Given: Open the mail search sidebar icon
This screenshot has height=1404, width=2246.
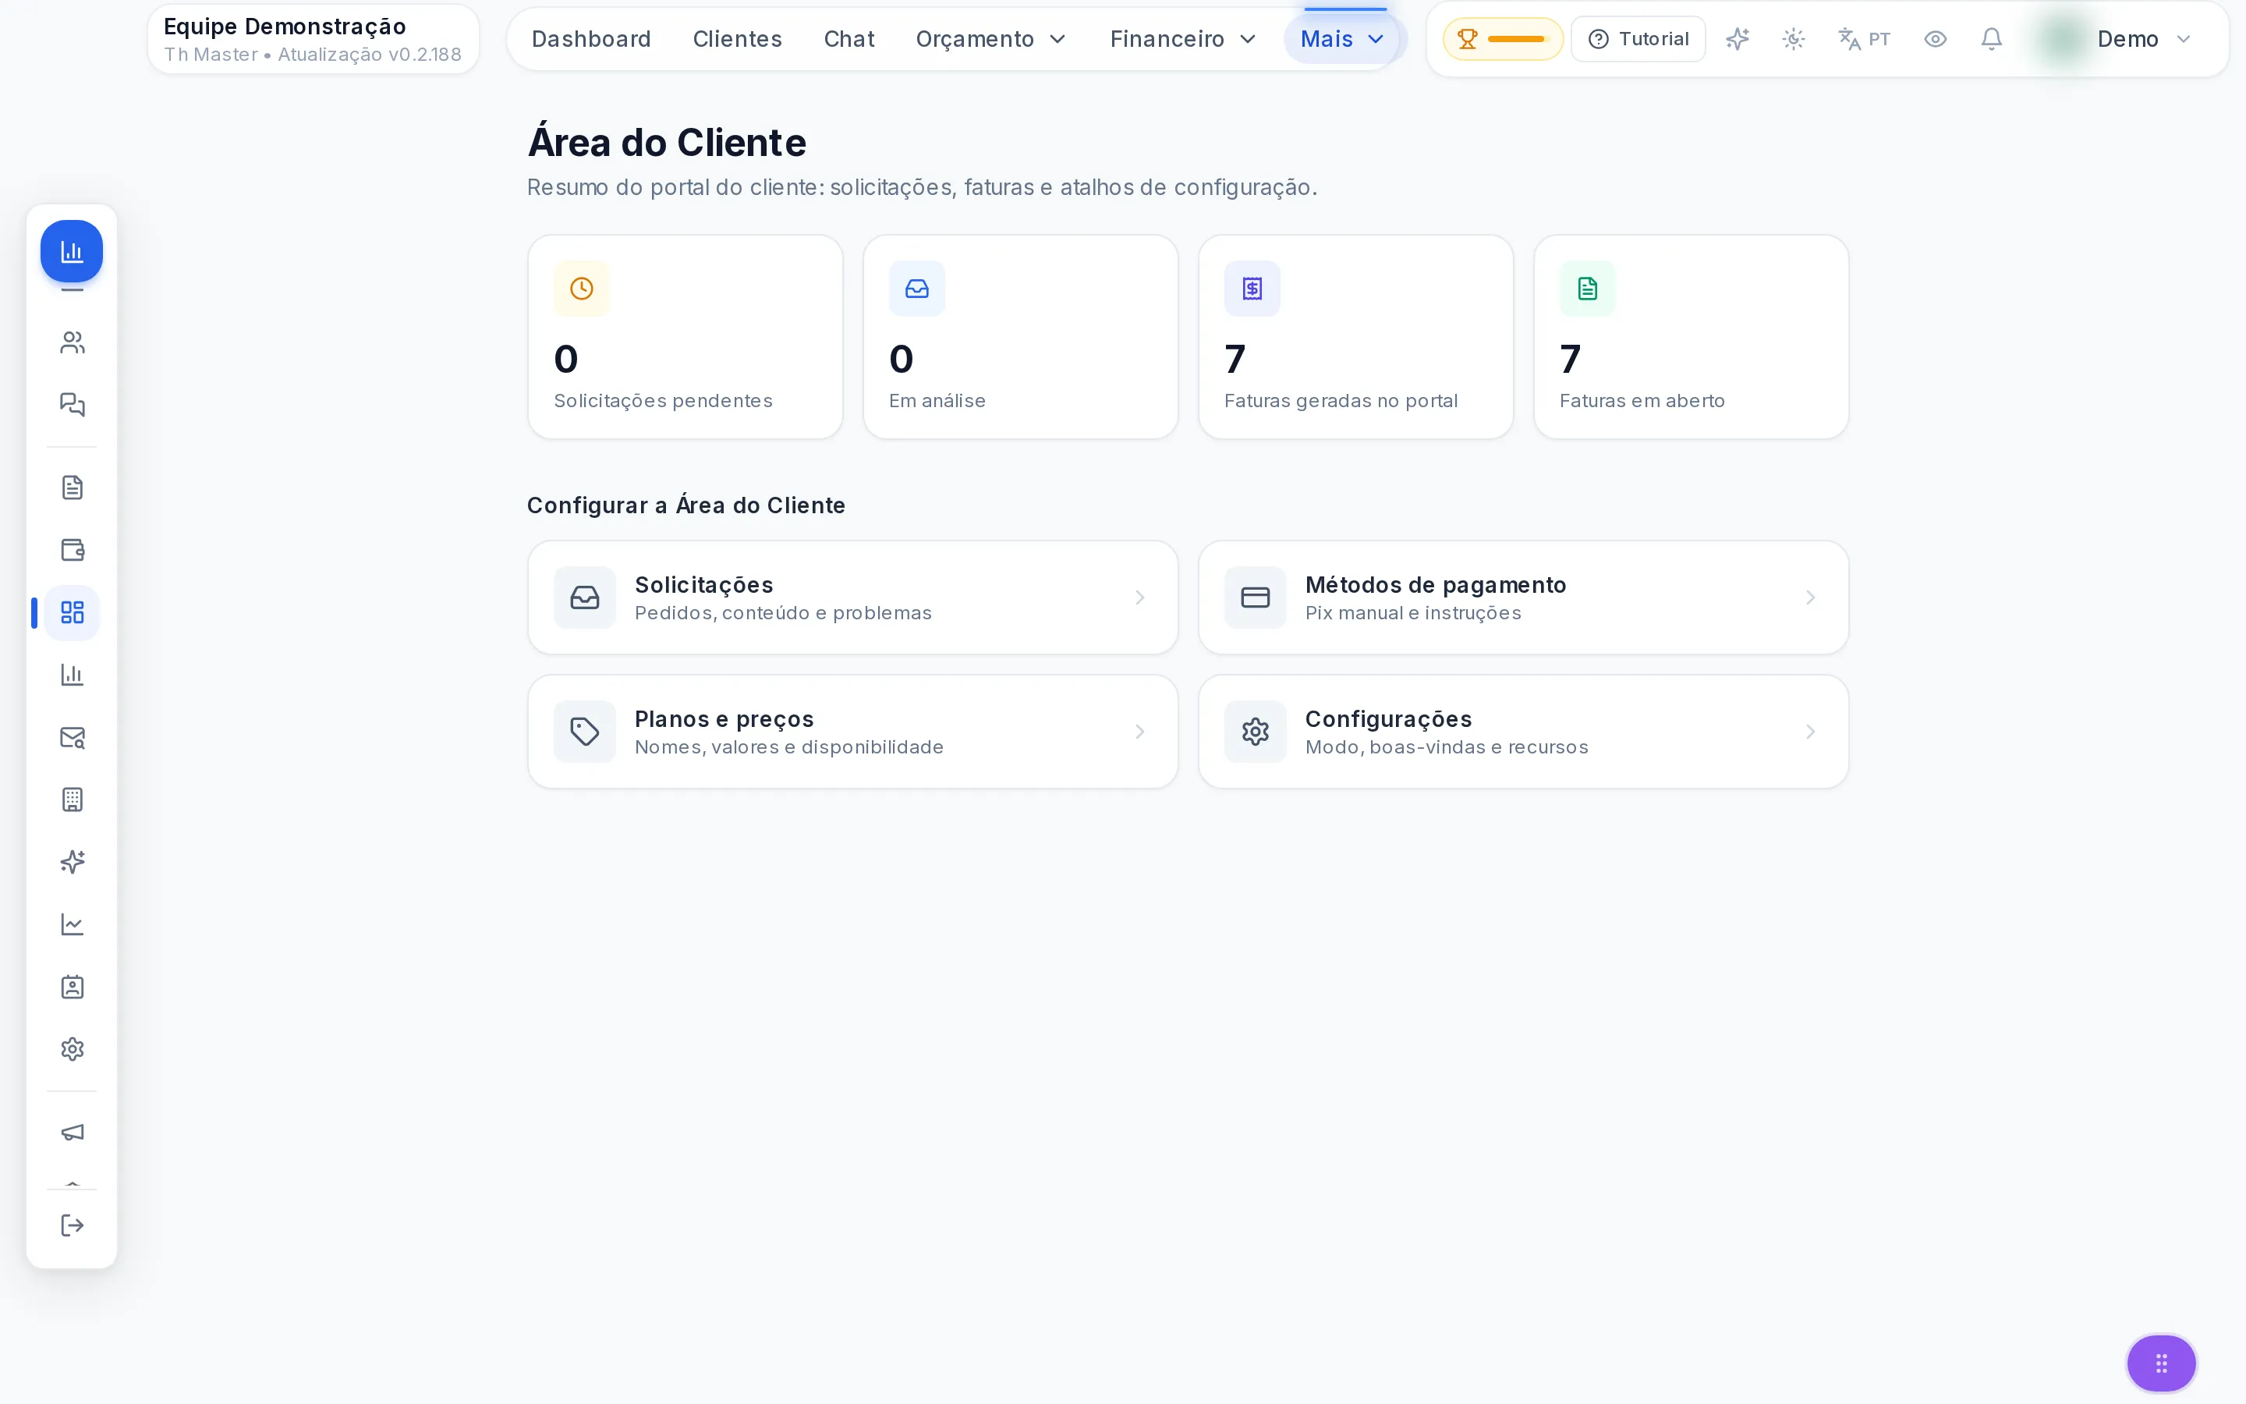Looking at the screenshot, I should pos(72,737).
